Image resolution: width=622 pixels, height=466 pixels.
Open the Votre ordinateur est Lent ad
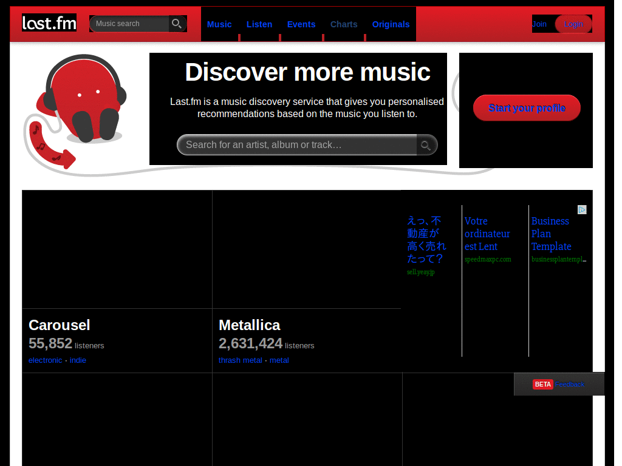[x=487, y=234]
